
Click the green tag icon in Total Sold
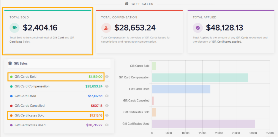[15, 28]
